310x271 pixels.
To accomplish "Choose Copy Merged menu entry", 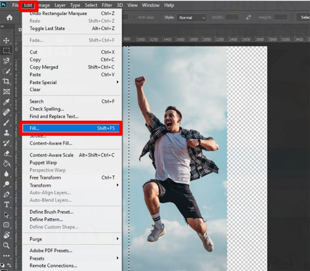I will 72,67.
